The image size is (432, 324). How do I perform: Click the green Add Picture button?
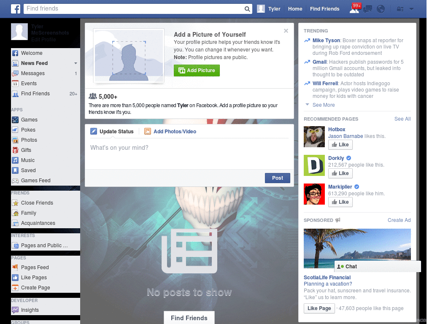(197, 70)
